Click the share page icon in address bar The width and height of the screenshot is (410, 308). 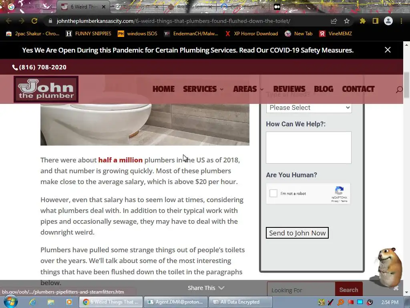pyautogui.click(x=334, y=21)
